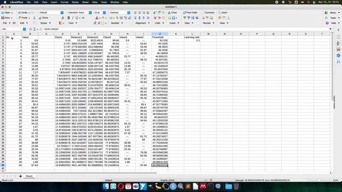Insert a Chart using Chart button
The image size is (342, 192).
(172, 13)
